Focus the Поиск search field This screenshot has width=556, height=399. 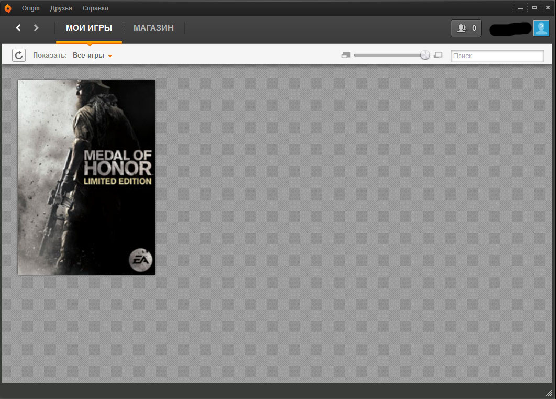click(x=497, y=56)
